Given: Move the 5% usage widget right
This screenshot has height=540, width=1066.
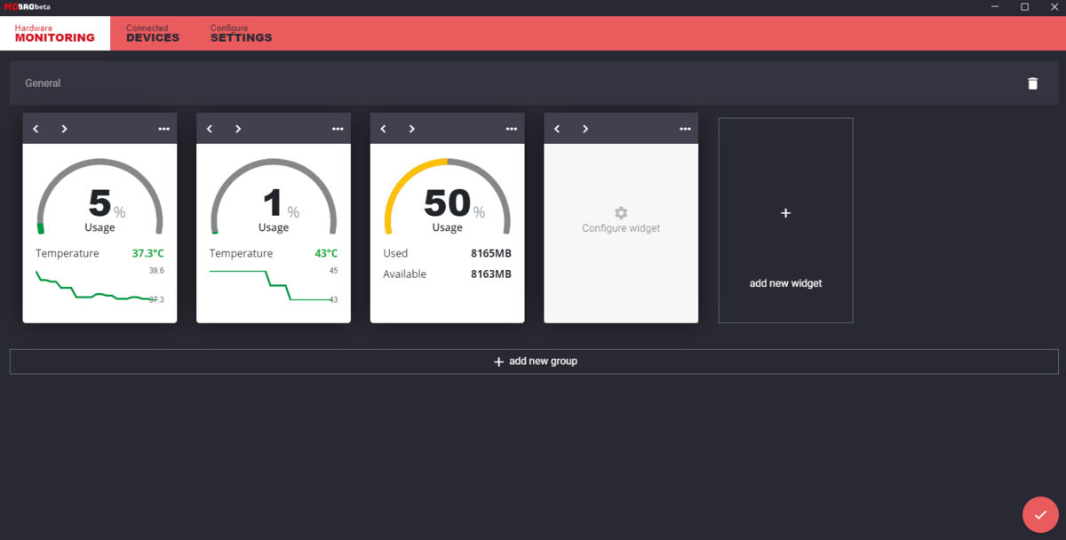Looking at the screenshot, I should [x=64, y=129].
